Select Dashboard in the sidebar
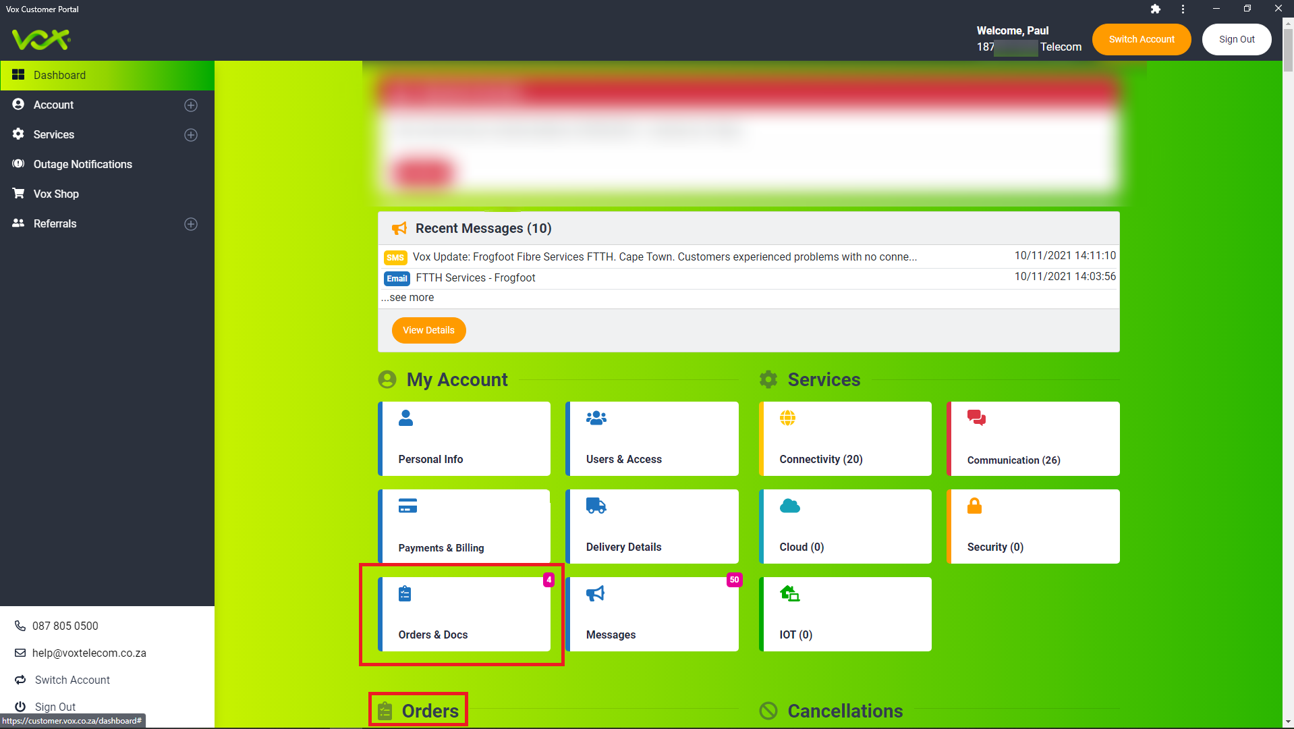The height and width of the screenshot is (729, 1294). tap(107, 75)
